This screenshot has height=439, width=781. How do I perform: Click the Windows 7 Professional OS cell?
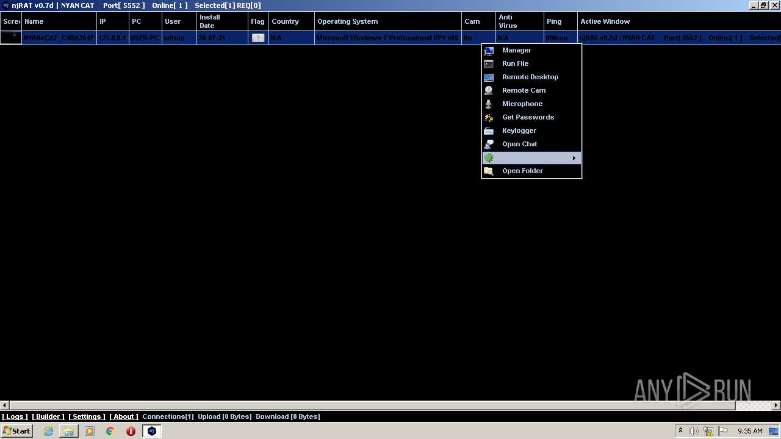point(388,38)
